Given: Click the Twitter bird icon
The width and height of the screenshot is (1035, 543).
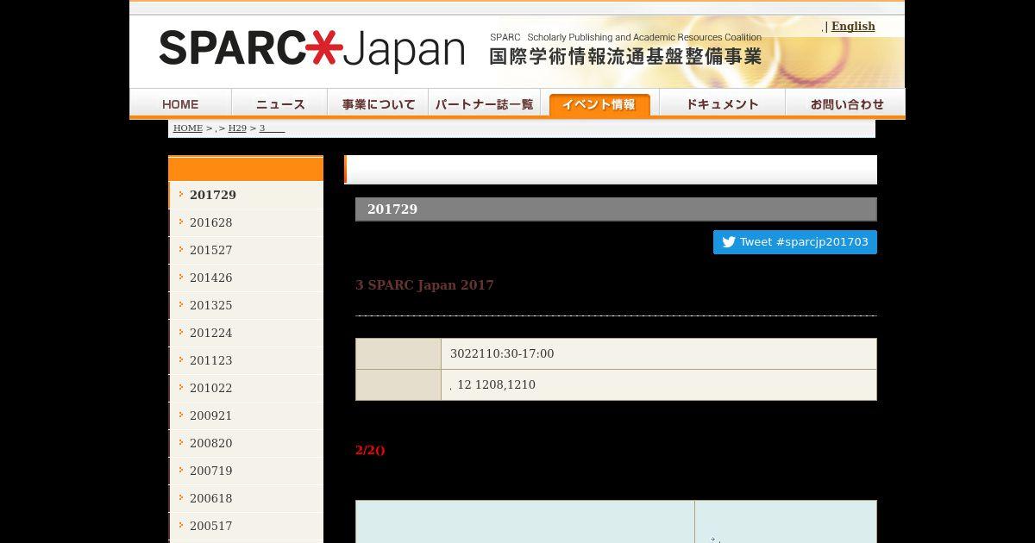Looking at the screenshot, I should tap(729, 242).
